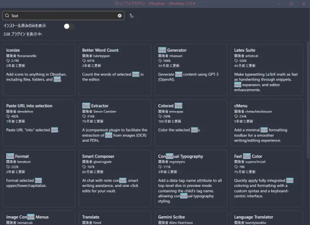Viewport: 310px width, 225px height.
Task: Click the Smart Composer download icon
Action: click(x=84, y=167)
